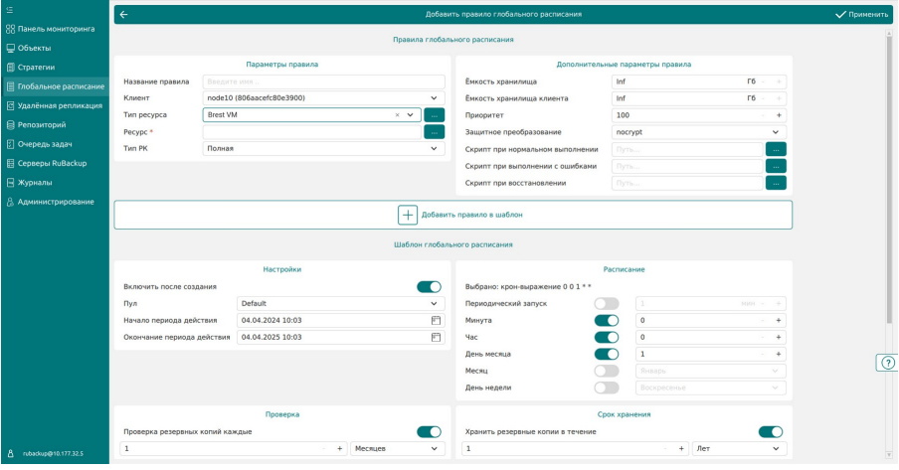Image resolution: width=899 pixels, height=470 pixels.
Task: Open calendar for Окончание периода действия
Action: click(x=436, y=337)
